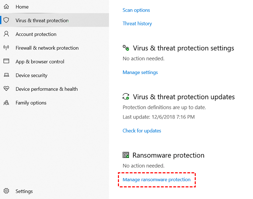
Task: View Threat history link
Action: pyautogui.click(x=137, y=24)
